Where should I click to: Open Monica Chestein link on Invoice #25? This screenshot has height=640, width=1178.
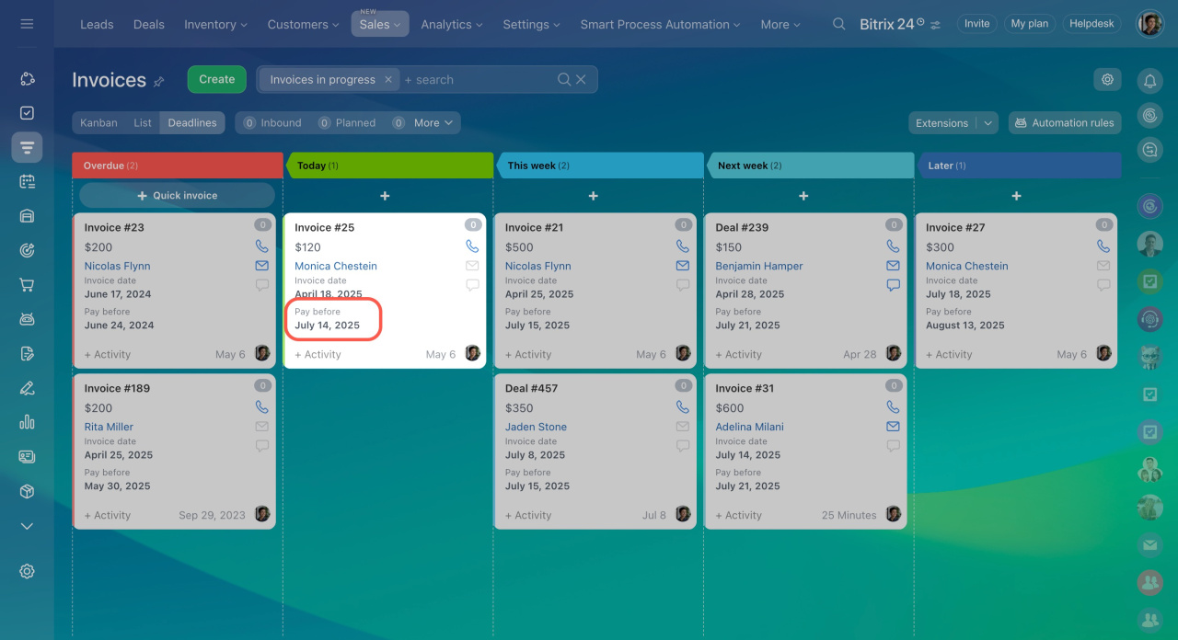336,266
